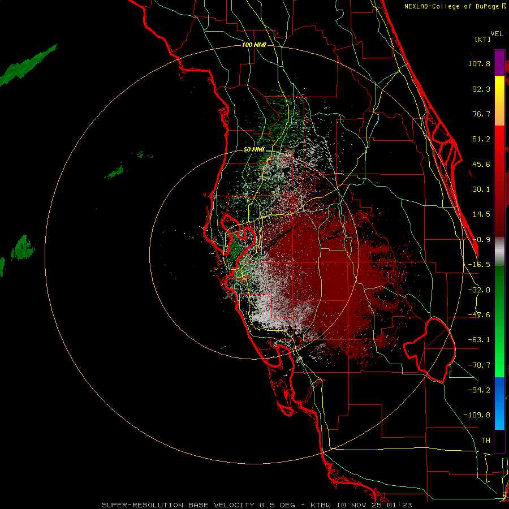Click the yellow segment of the velocity color bar
Screen dimensions: 509x509
coord(499,101)
